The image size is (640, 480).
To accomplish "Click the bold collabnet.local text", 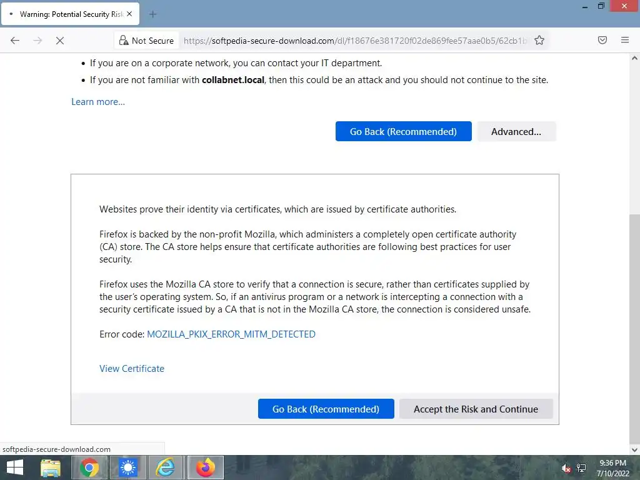I will pyautogui.click(x=233, y=80).
